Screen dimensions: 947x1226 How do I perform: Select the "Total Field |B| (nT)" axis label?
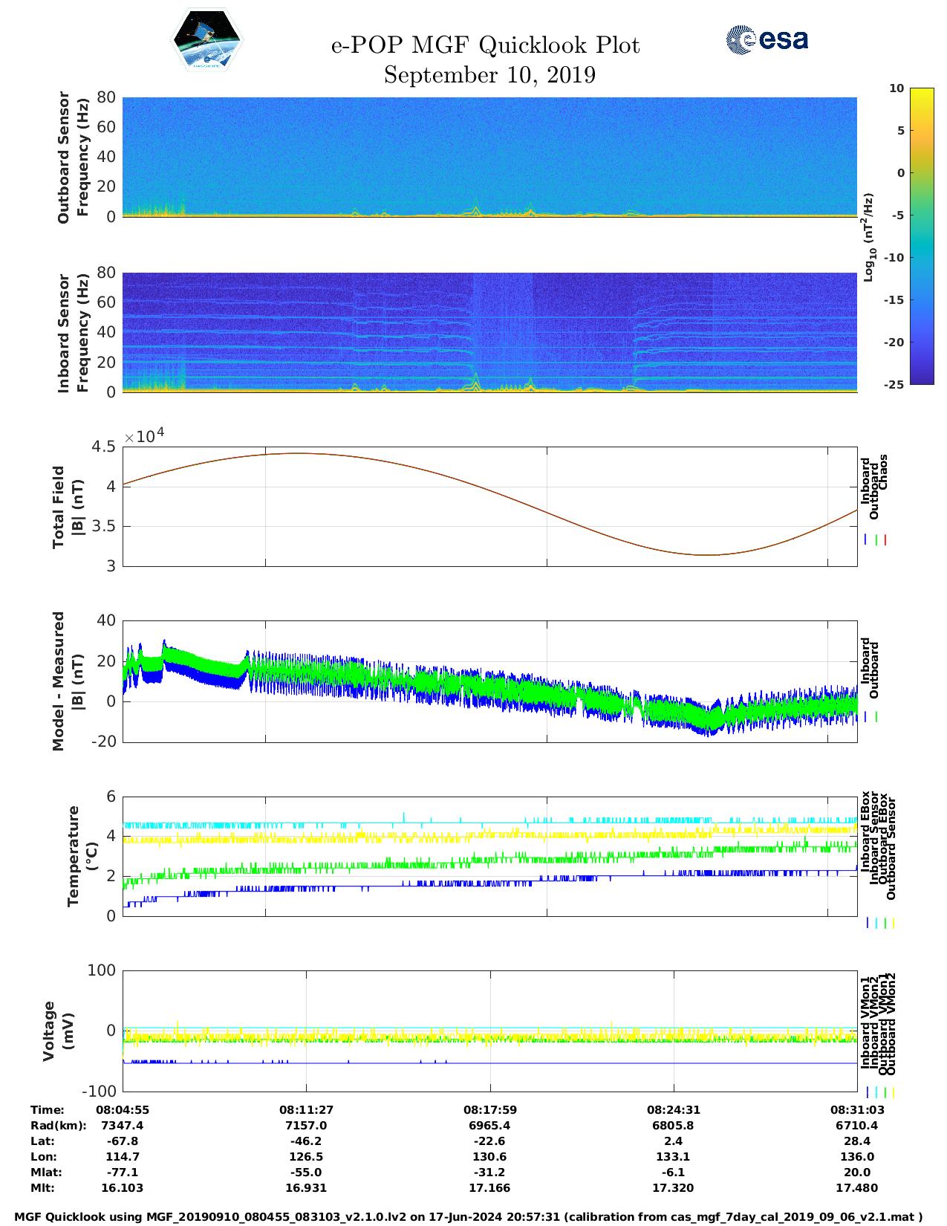point(68,507)
